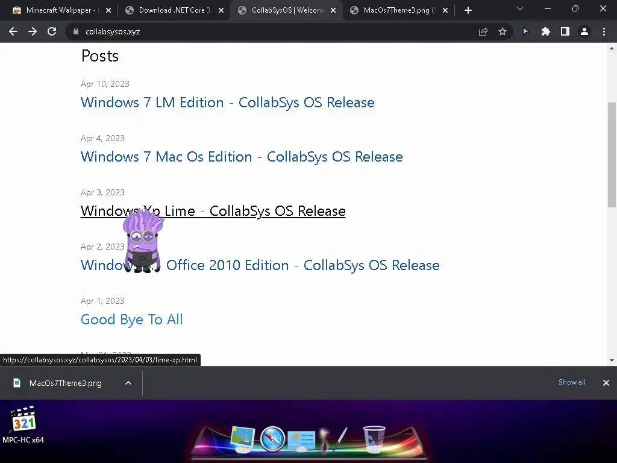Open the blue arrow extension icon
Viewport: 617px width, 463px height.
click(x=525, y=31)
